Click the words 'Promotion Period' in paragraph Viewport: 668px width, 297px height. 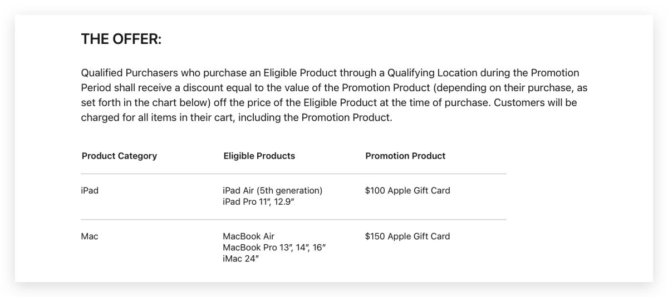[x=554, y=73]
